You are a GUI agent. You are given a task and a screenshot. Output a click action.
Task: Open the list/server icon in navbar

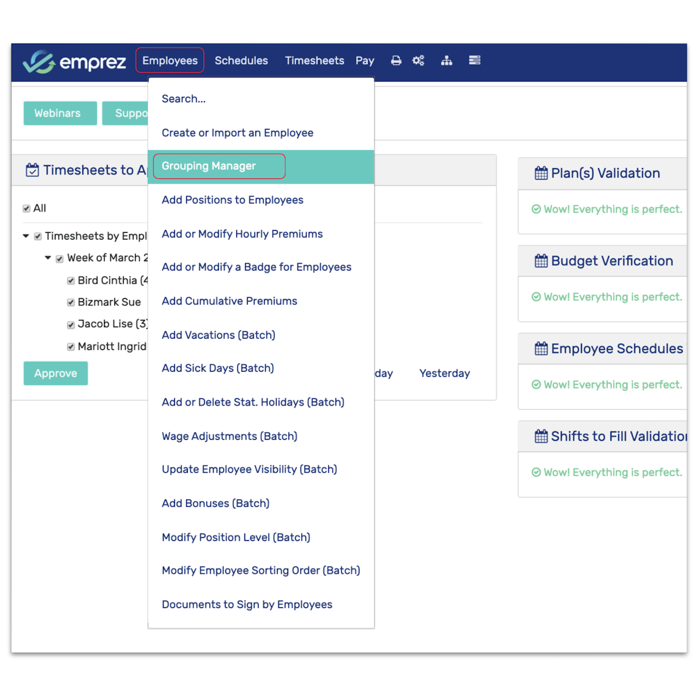click(475, 60)
